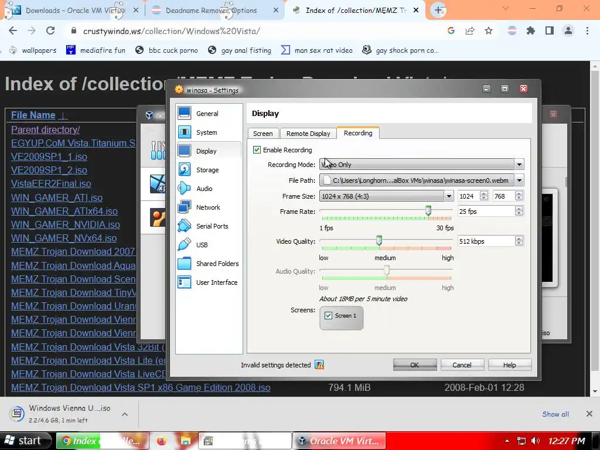Increase frame width stepper
Viewport: 600px width, 450px height.
(484, 194)
